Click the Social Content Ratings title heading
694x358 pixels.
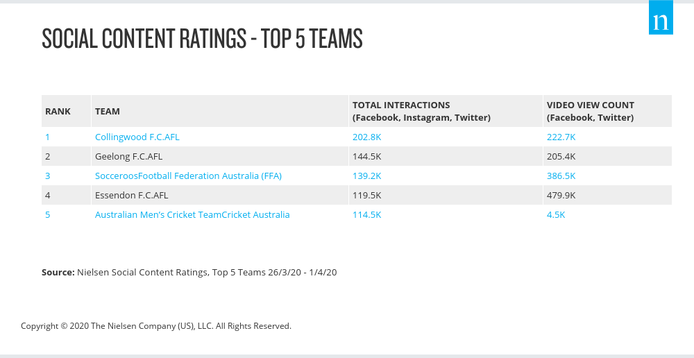click(202, 38)
